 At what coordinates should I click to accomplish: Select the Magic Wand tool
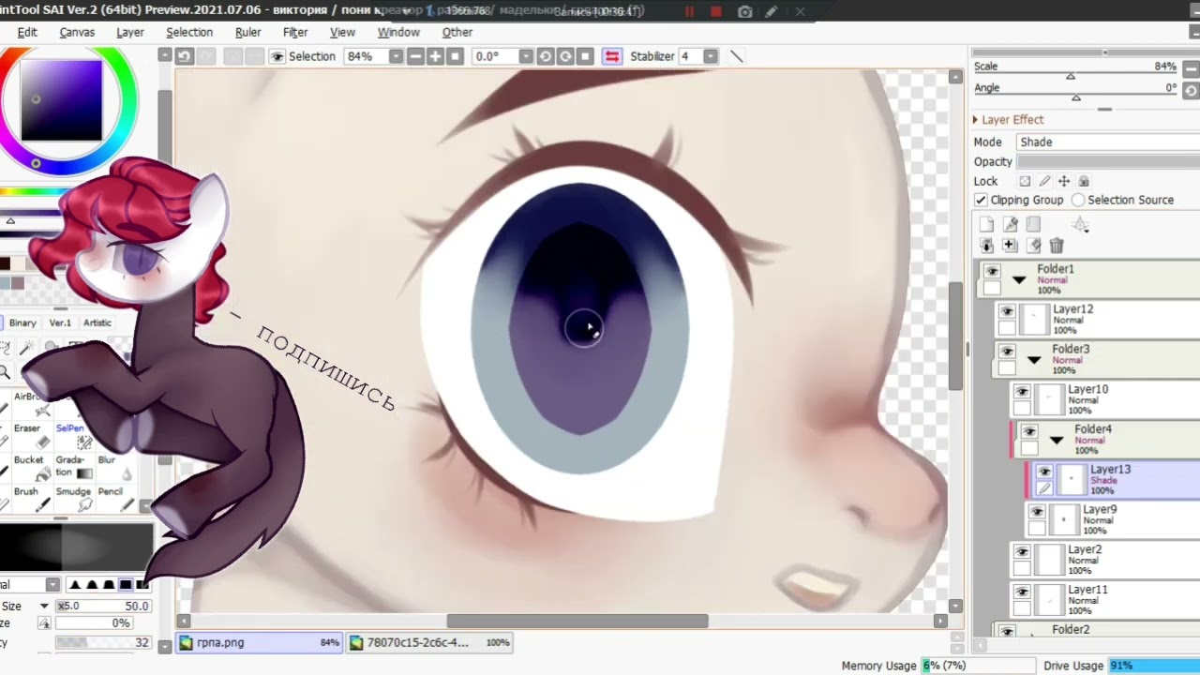tap(27, 349)
